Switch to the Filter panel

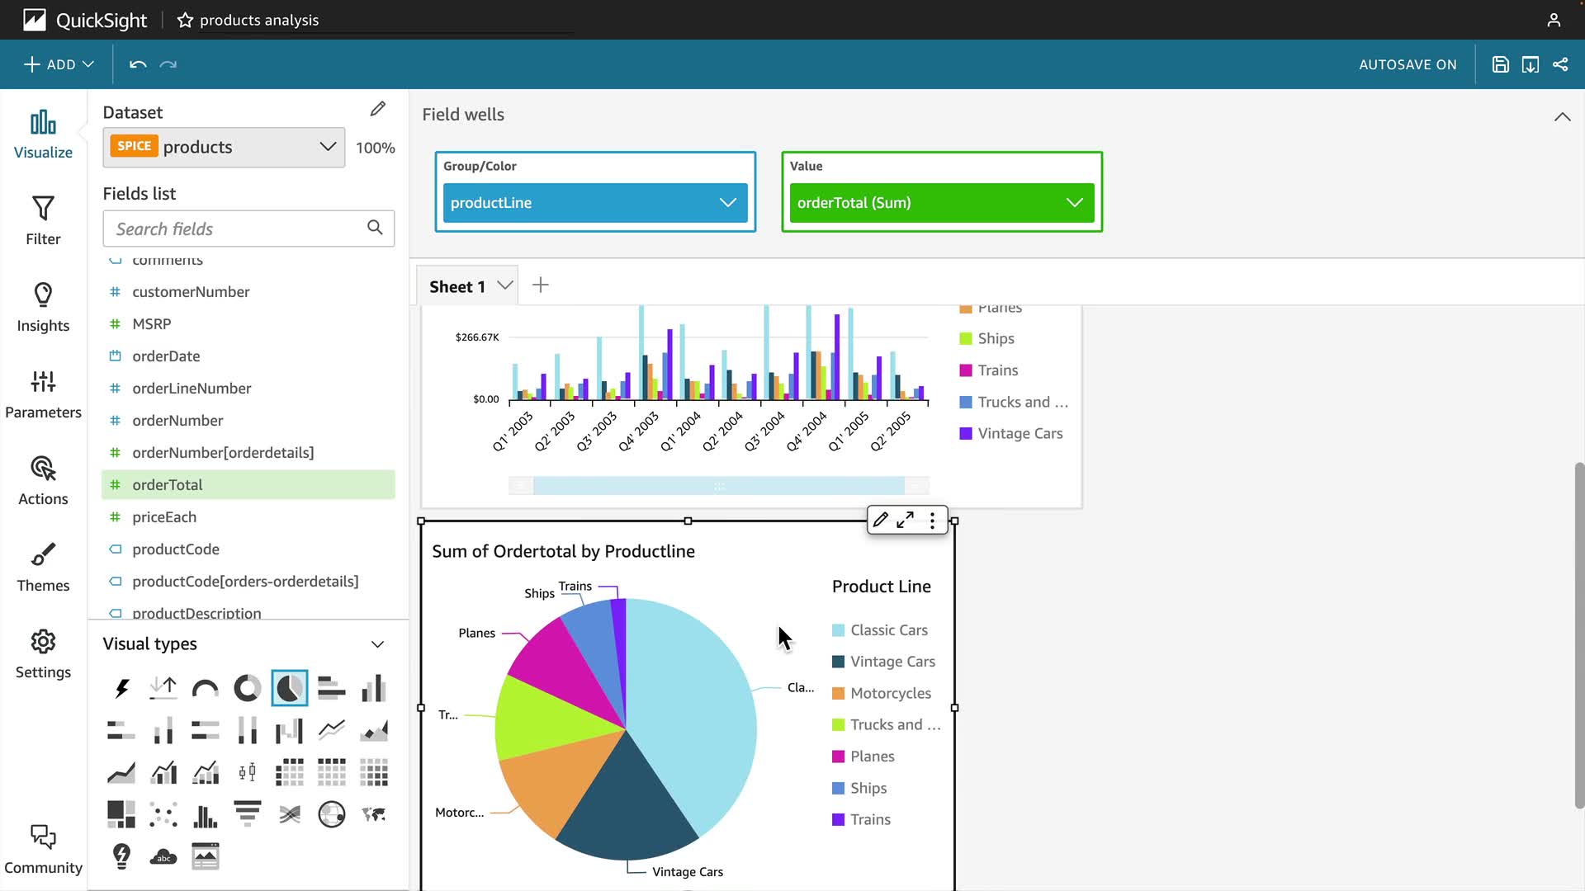[43, 220]
